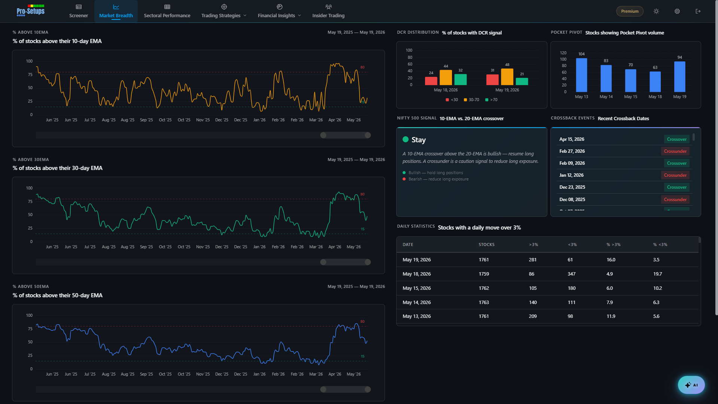Click the Trading Strategies target icon
718x404 pixels.
coord(224,7)
